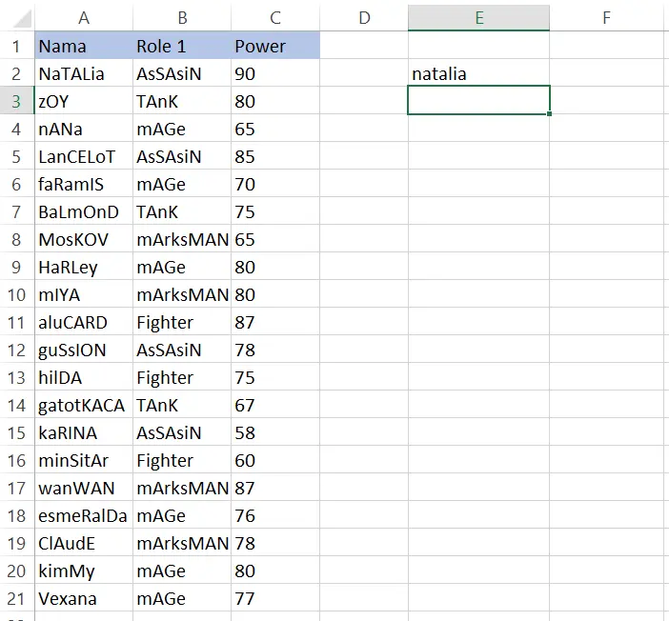The height and width of the screenshot is (621, 669).
Task: Click the active empty cell E3
Action: 478,101
